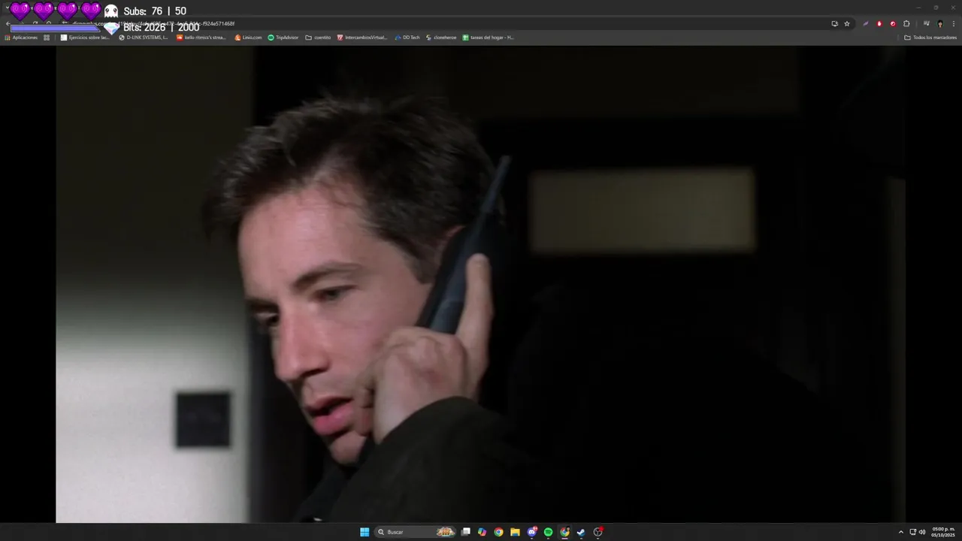The image size is (962, 541).
Task: Show hidden system tray icons chevron
Action: click(x=901, y=532)
